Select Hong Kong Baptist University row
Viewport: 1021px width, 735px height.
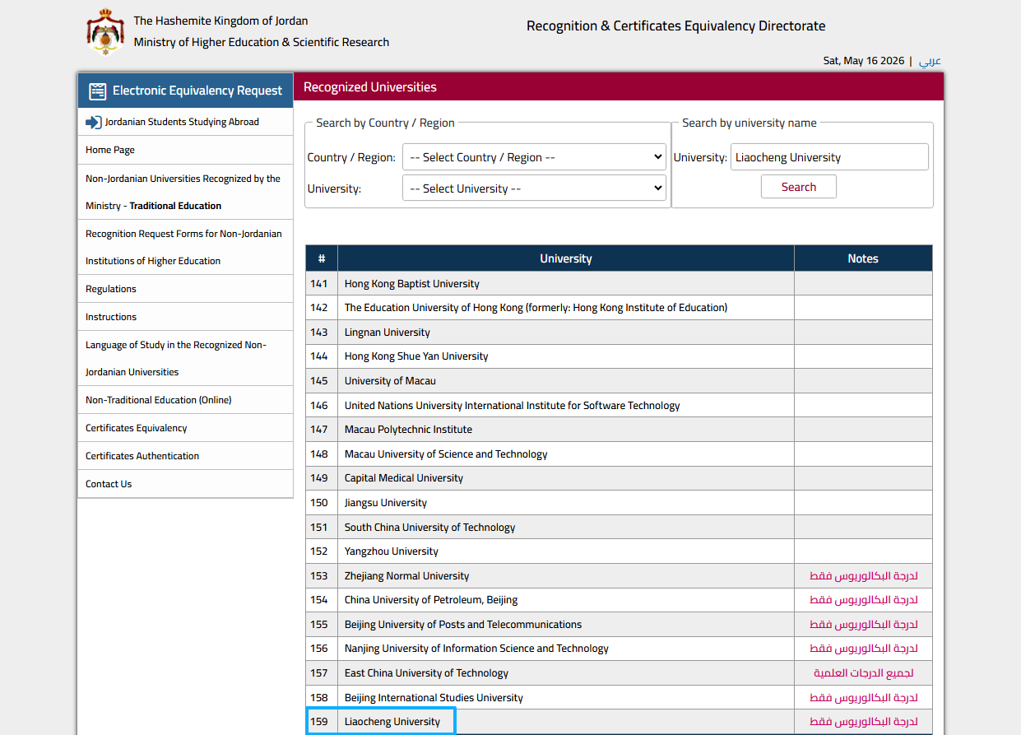tap(619, 284)
